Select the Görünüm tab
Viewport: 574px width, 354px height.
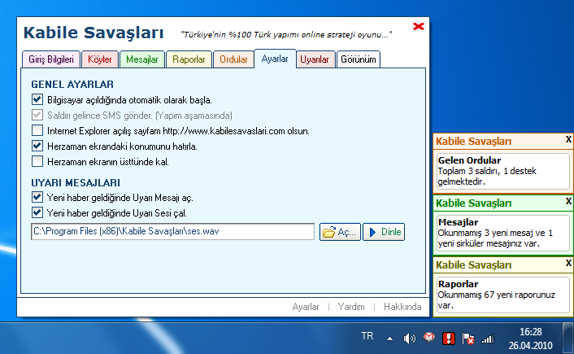point(358,59)
